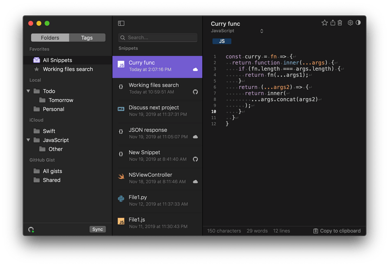Image resolution: width=389 pixels, height=266 pixels.
Task: Click the clipboard icon in status bar
Action: 315,231
